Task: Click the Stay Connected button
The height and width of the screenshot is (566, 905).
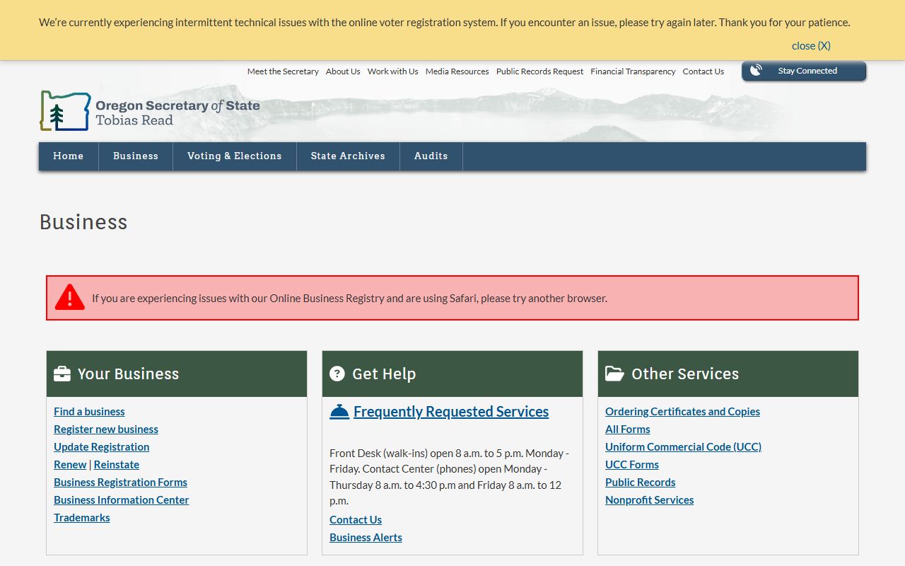Action: [804, 71]
